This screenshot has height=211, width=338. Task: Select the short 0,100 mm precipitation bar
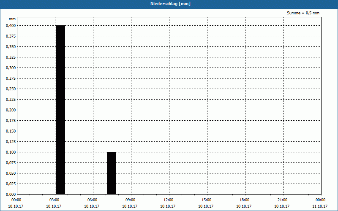[111, 173]
